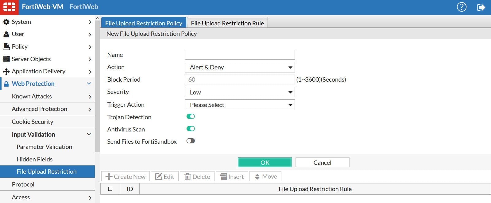Click the System gear icon
Viewport: 491px width, 203px height.
[6, 22]
